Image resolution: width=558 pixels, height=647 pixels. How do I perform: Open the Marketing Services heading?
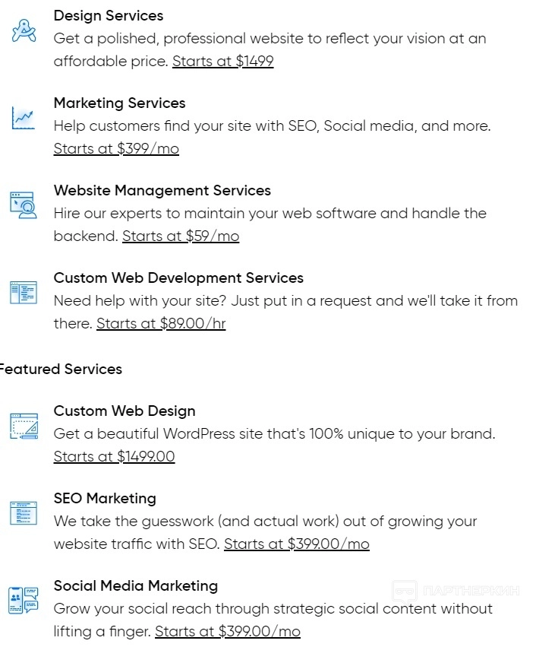pos(119,103)
